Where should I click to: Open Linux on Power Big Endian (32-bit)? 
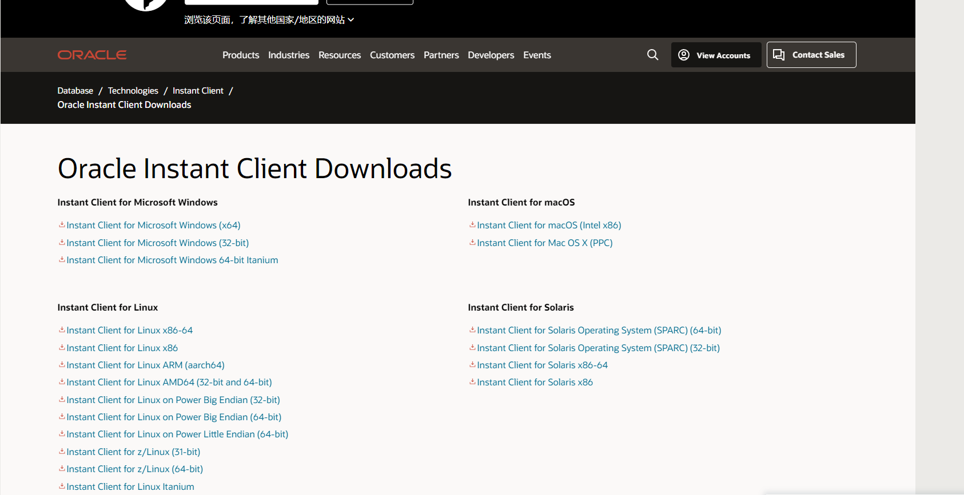(x=173, y=400)
